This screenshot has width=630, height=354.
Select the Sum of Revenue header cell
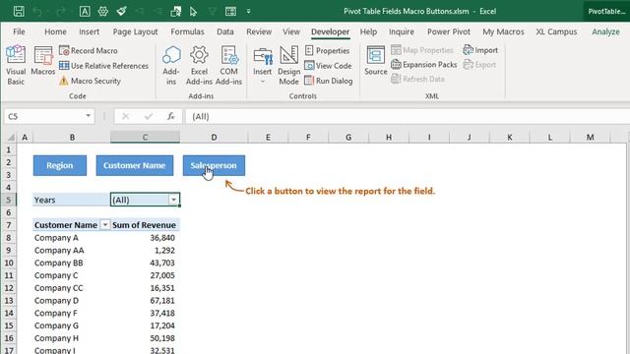[x=145, y=225]
